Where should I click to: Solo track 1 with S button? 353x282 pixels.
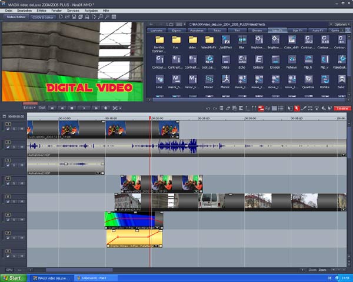tap(14, 129)
